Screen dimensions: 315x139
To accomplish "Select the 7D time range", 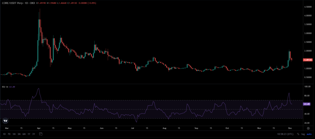I will (9, 134).
